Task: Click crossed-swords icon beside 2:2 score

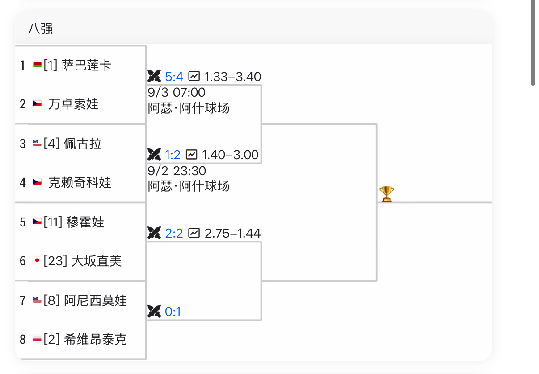Action: pos(154,233)
